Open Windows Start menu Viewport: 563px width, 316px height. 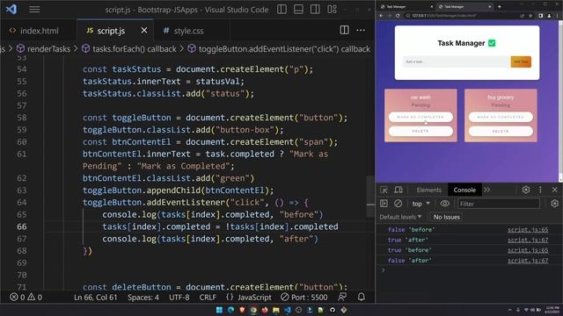click(219, 310)
